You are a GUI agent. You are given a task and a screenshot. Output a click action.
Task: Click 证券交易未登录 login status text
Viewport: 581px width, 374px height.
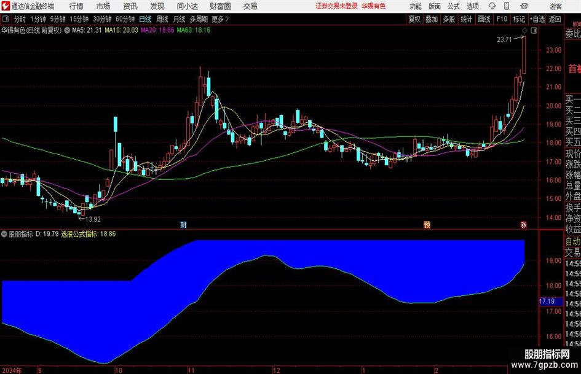336,6
